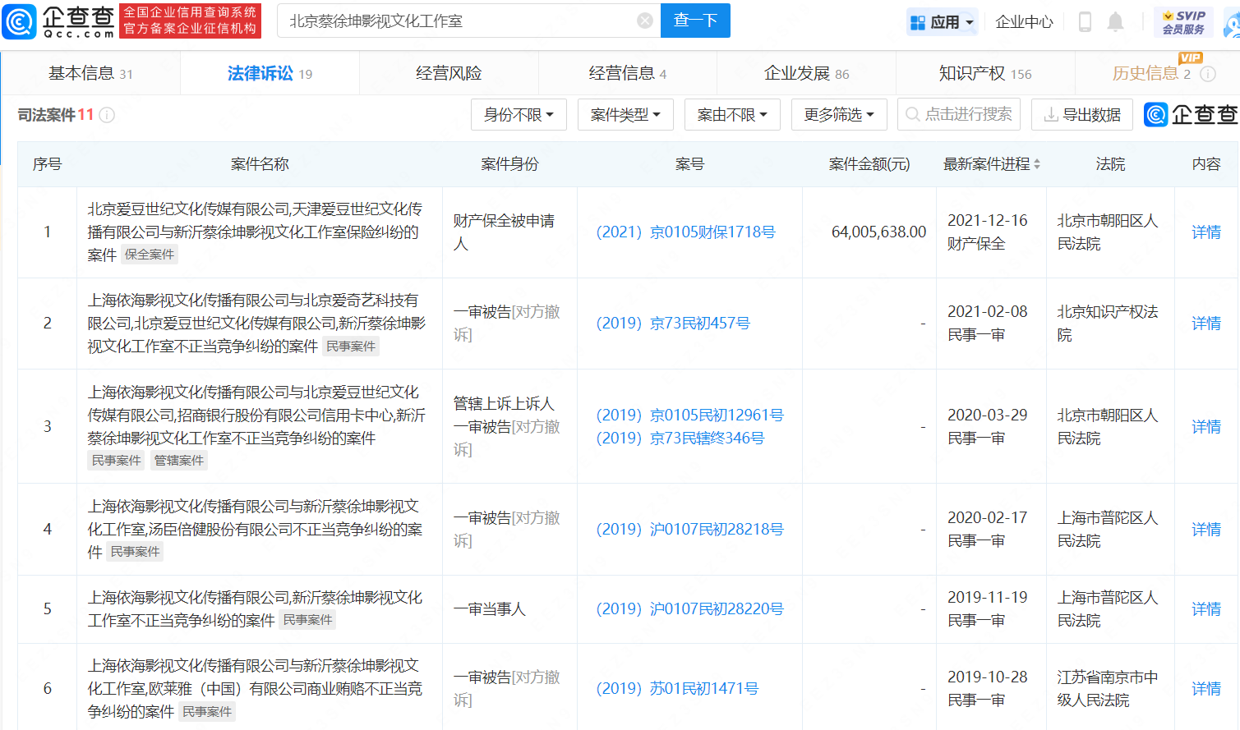Click the 案件金额(元) column header
The height and width of the screenshot is (730, 1240).
[x=869, y=164]
